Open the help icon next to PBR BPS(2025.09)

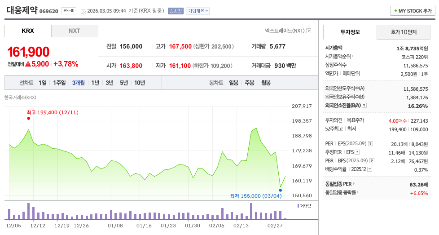coord(372,161)
